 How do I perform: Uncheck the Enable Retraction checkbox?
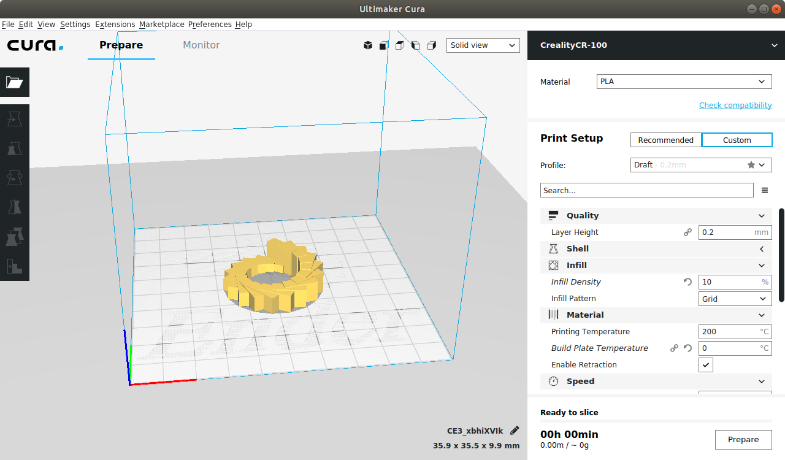point(706,365)
